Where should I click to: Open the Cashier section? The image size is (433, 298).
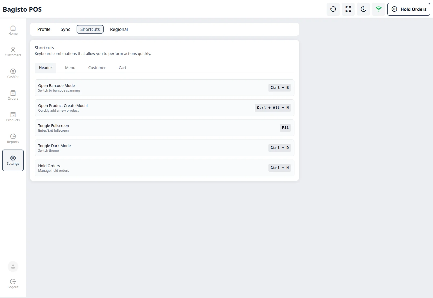click(13, 74)
